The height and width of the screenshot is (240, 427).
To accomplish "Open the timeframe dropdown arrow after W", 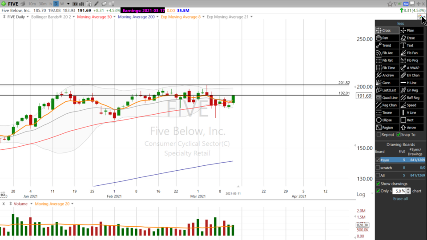I will coord(68,4).
